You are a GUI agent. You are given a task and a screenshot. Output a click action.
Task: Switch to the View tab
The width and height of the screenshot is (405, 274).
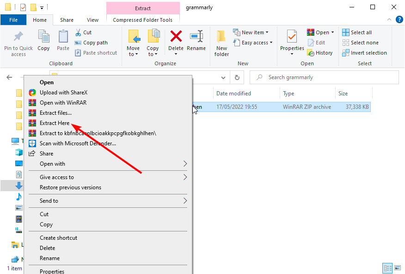[92, 20]
